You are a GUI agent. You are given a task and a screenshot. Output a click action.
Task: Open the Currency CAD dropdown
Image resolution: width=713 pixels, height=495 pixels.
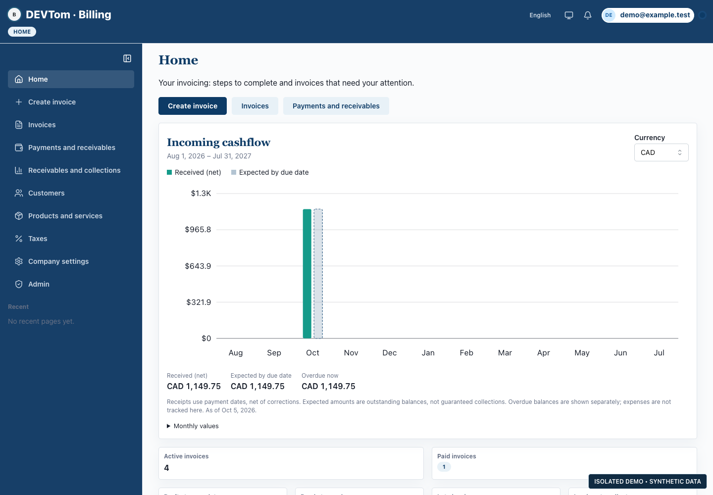[x=661, y=152]
